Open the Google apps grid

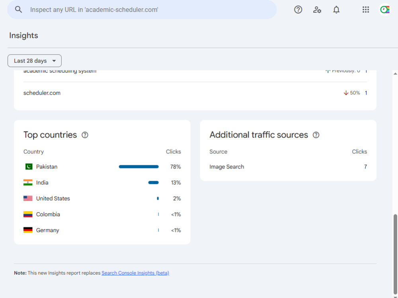pos(366,10)
